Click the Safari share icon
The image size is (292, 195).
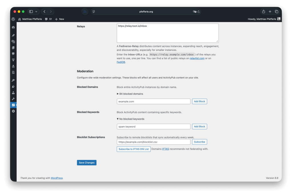[x=263, y=11]
